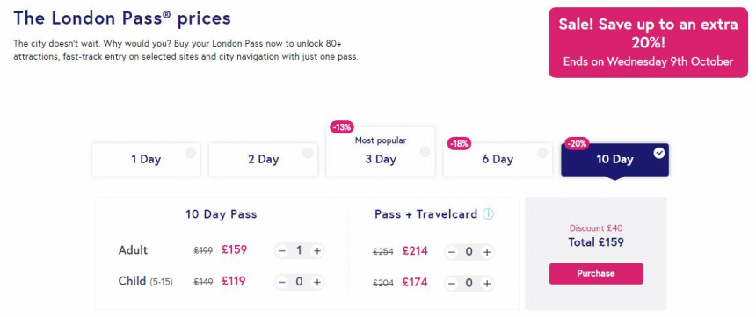Screen dimensions: 756x317
Task: Click the Purchase button
Action: pyautogui.click(x=596, y=274)
